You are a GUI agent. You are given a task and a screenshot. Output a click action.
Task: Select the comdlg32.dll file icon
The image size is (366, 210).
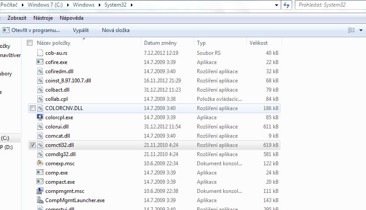(40, 154)
